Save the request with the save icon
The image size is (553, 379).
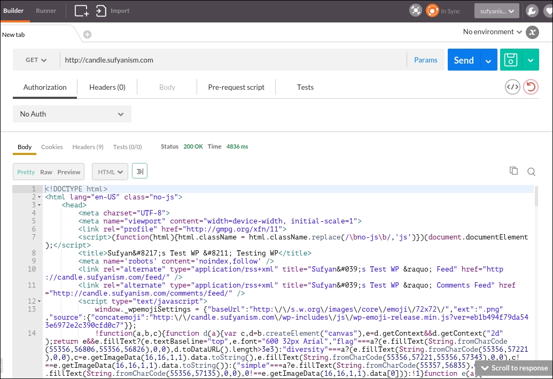coord(510,60)
